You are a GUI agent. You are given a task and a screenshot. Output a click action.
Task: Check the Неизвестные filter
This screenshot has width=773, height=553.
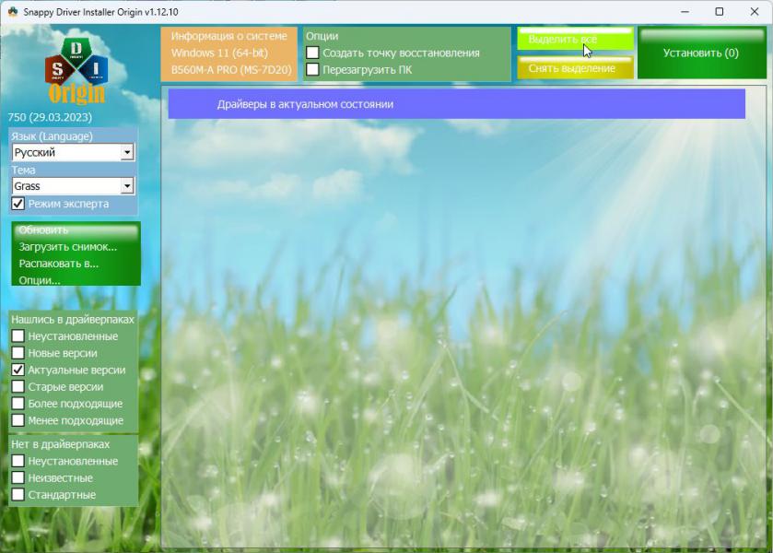(x=18, y=478)
